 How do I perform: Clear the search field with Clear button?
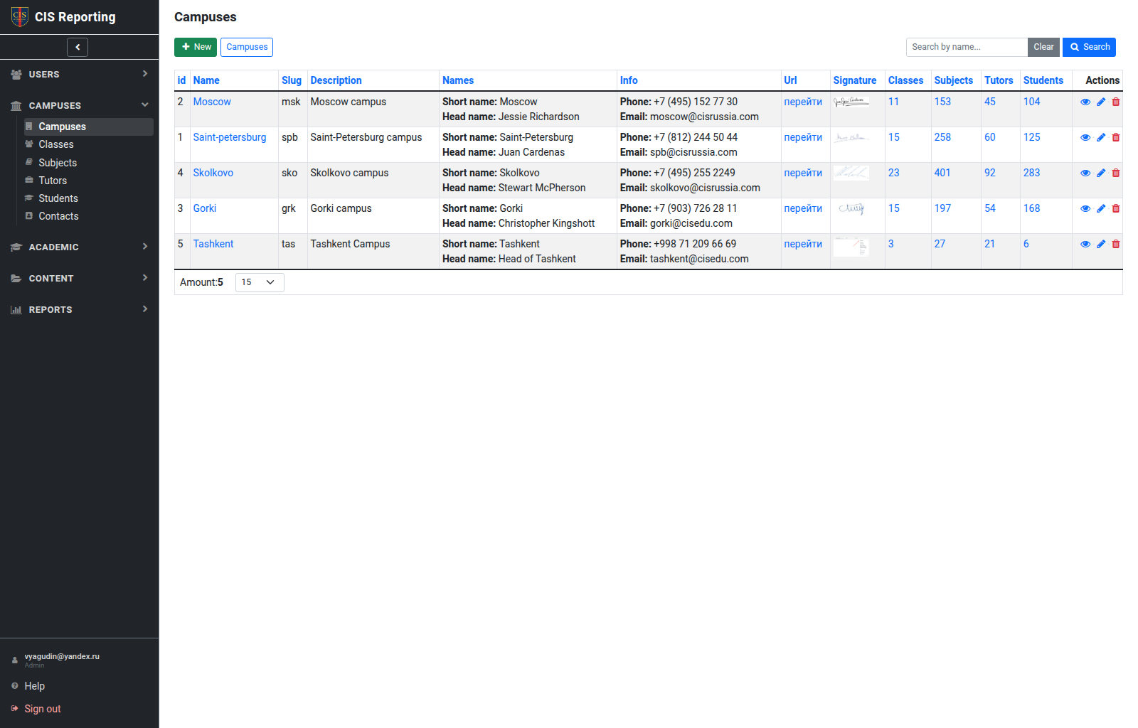[1043, 47]
